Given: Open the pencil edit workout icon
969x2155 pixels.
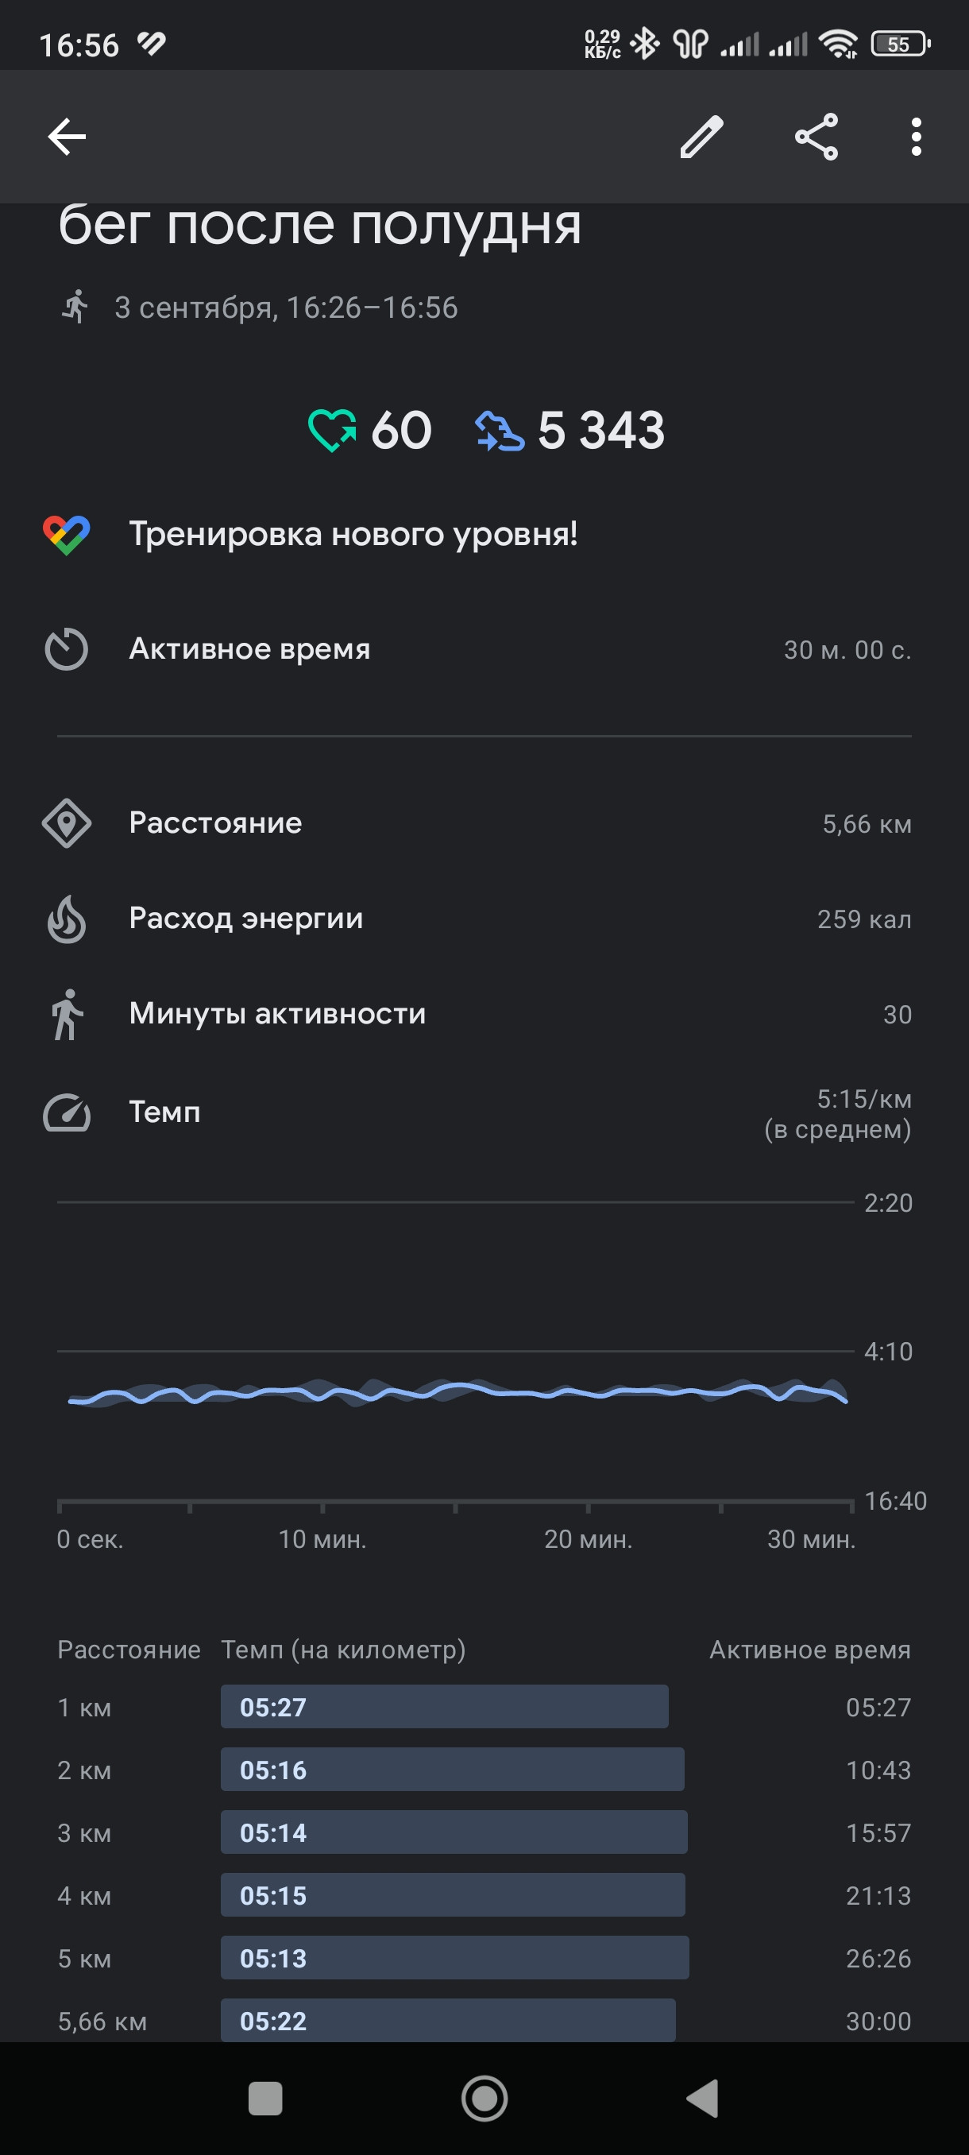Looking at the screenshot, I should [x=701, y=137].
